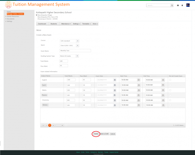Viewport: 195px width, 155px height.
Task: Open the Support Center footer link
Action: point(114,152)
